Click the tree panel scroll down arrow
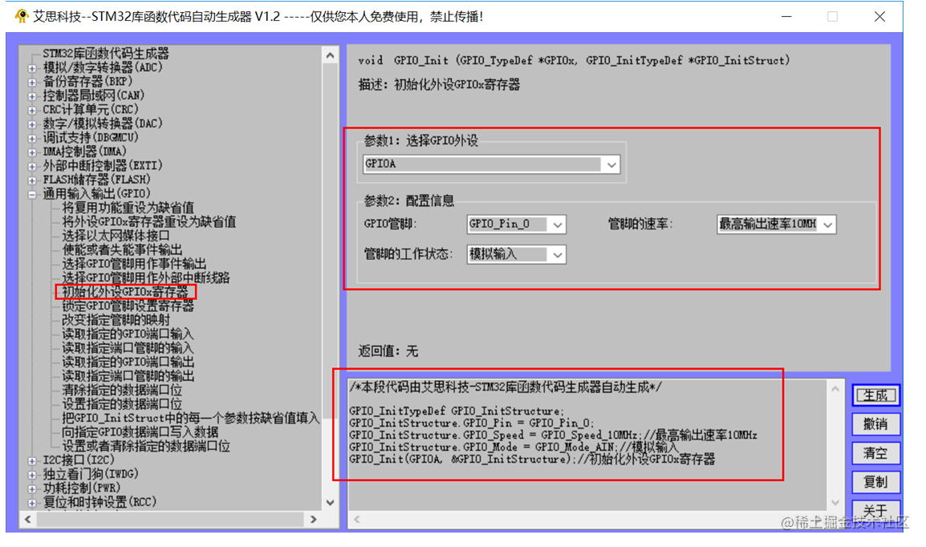The image size is (926, 547). pos(330,503)
